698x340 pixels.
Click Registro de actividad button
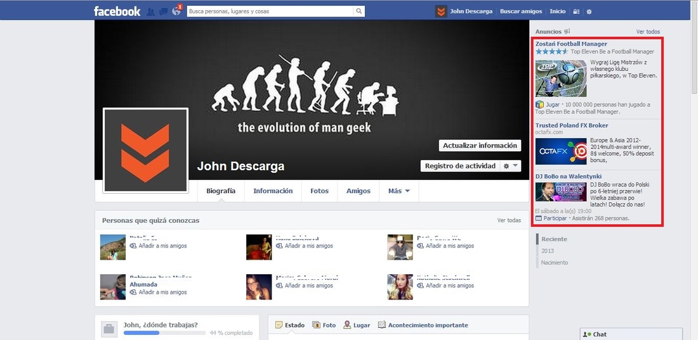(460, 166)
